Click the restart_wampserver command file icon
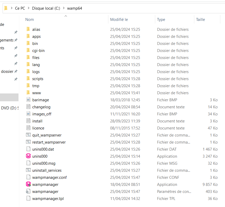The width and height of the screenshot is (225, 207). pyautogui.click(x=28, y=142)
